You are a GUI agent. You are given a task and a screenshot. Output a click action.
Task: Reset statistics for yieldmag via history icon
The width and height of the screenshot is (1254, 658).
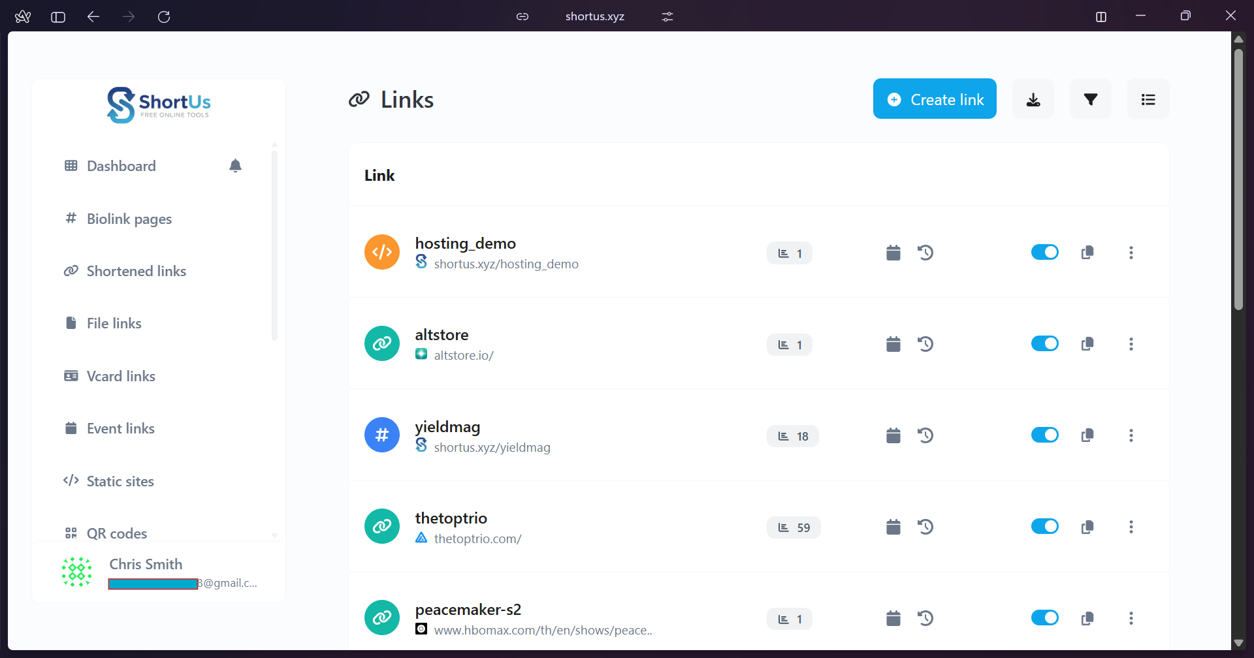click(926, 435)
